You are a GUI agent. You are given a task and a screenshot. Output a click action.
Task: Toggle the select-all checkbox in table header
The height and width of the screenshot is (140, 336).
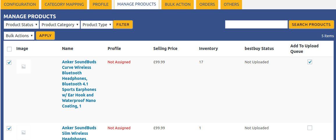coord(9,49)
